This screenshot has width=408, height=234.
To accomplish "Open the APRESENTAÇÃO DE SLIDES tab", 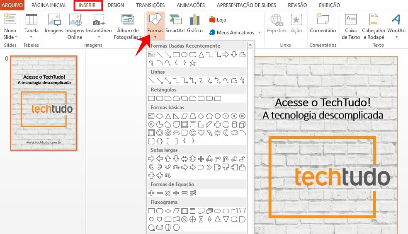I will tap(246, 5).
